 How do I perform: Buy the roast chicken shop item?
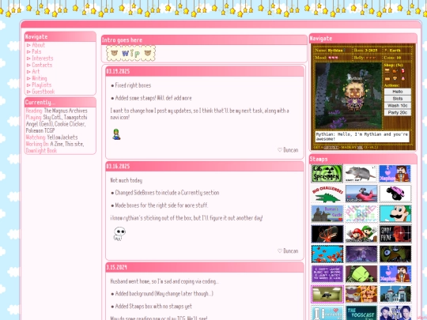395,71
